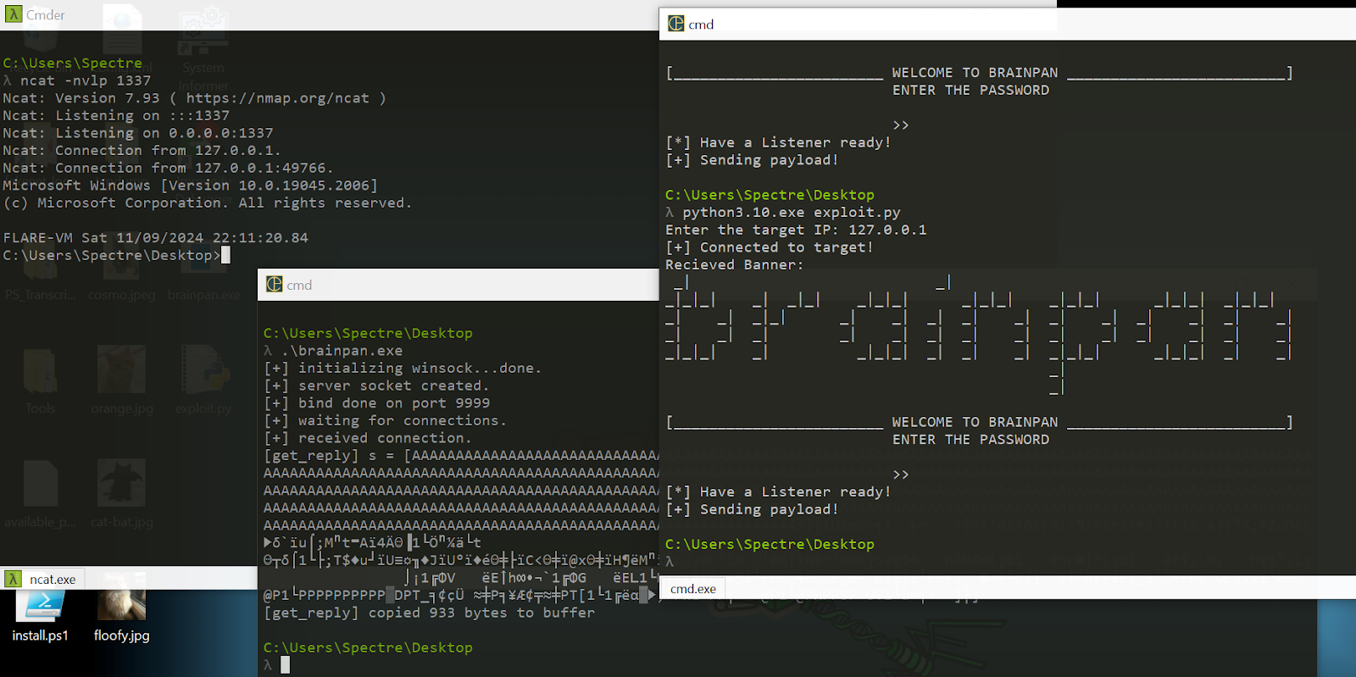The image size is (1356, 677).
Task: Switch to the cmd.exe tab in right window
Action: pos(693,588)
